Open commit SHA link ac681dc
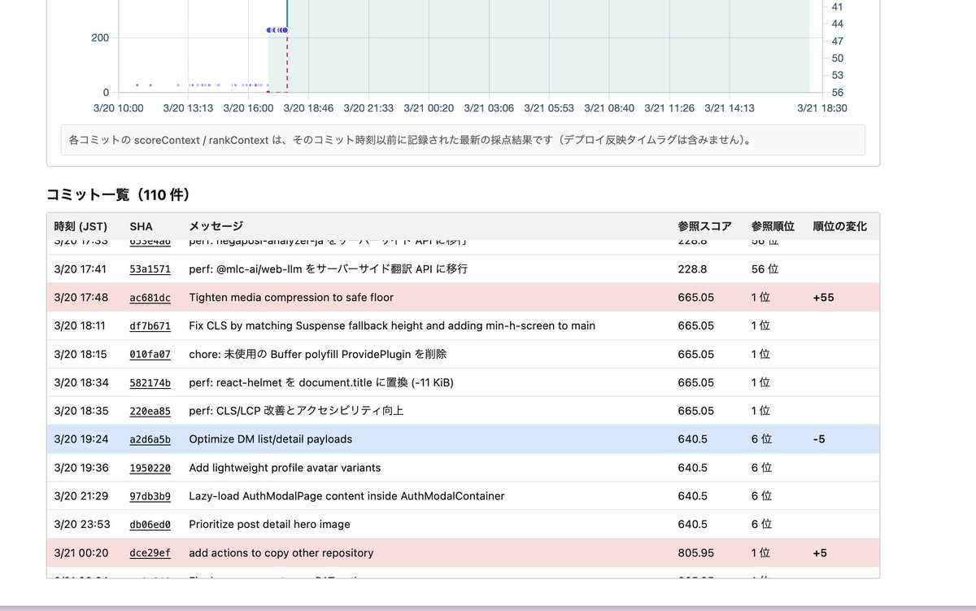This screenshot has width=976, height=611. click(x=150, y=298)
